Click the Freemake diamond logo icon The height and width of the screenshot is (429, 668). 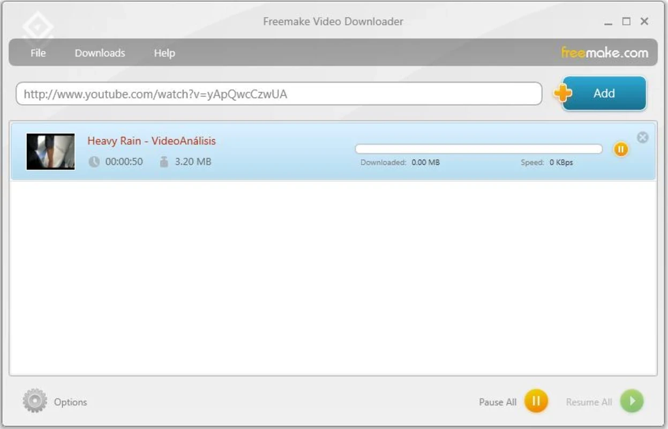pyautogui.click(x=39, y=26)
